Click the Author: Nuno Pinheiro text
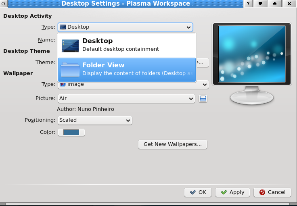The height and width of the screenshot is (206, 297). point(86,109)
